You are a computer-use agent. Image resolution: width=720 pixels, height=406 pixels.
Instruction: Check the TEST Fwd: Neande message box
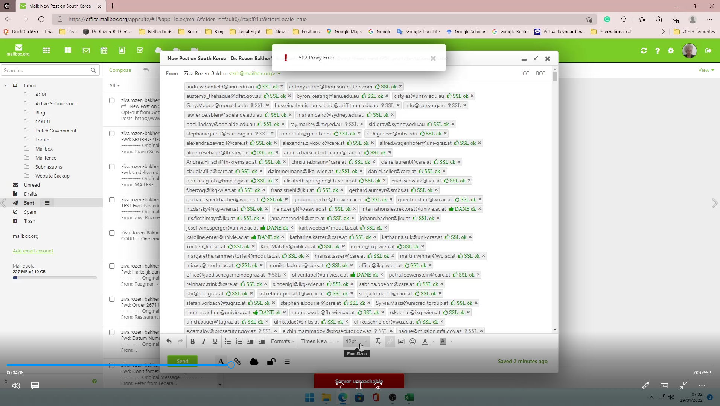click(x=112, y=200)
